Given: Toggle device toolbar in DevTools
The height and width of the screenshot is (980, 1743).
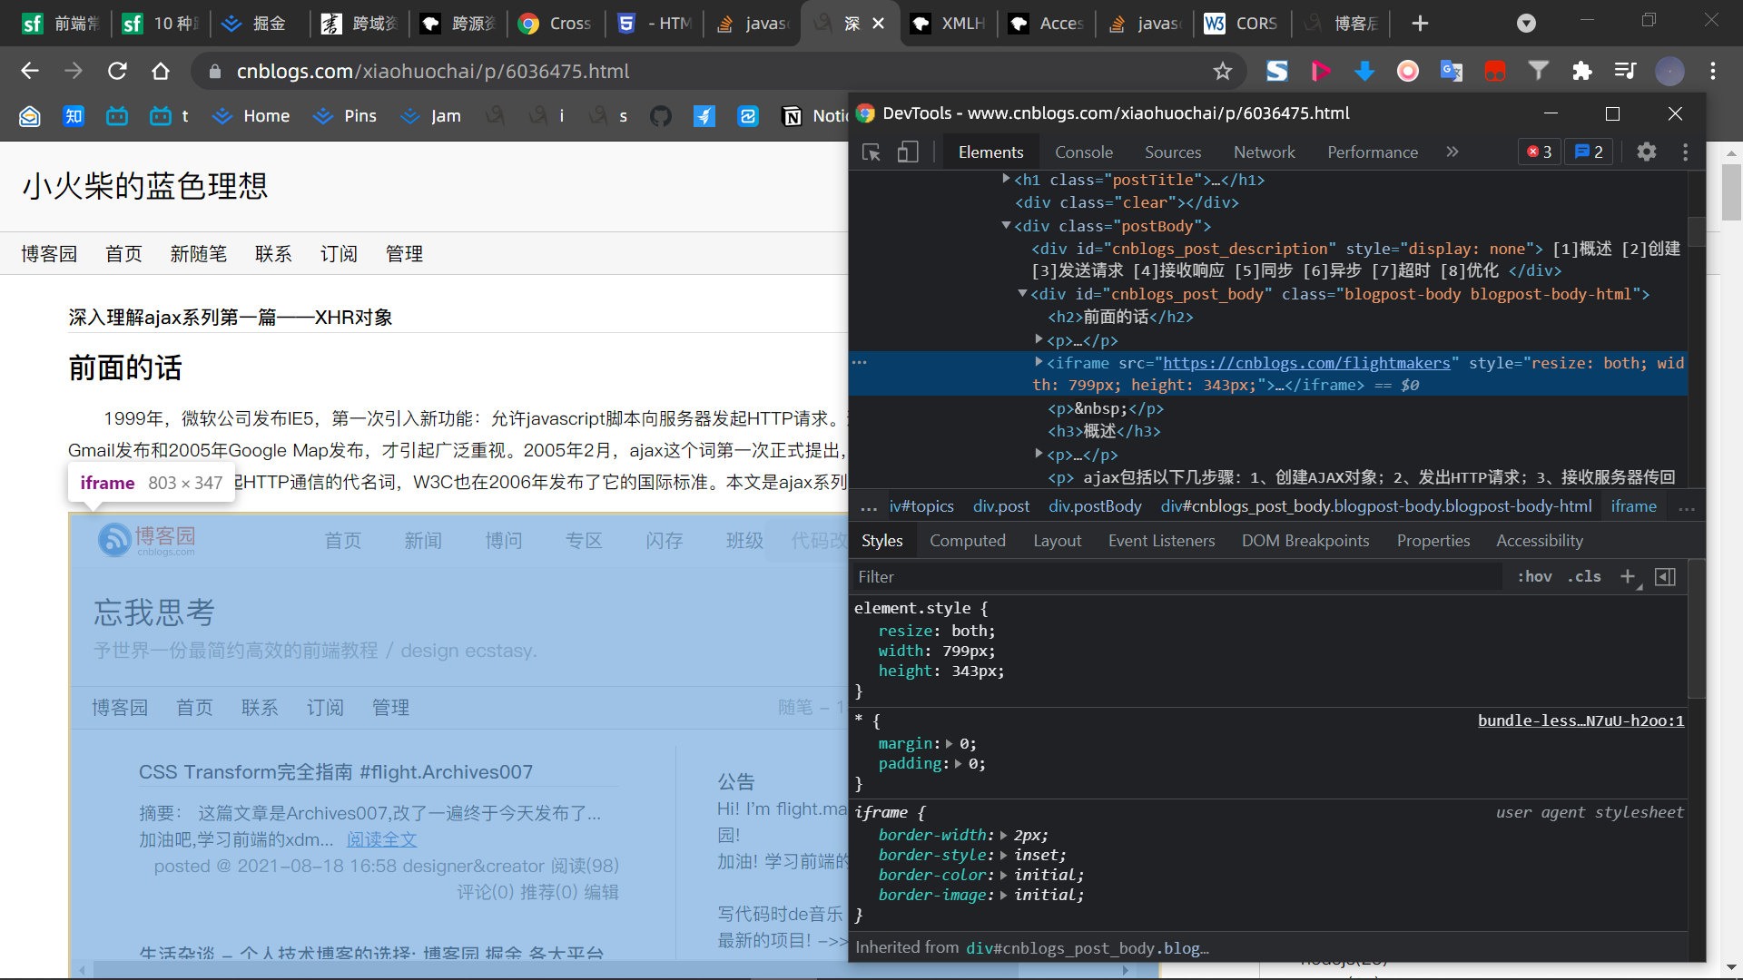Looking at the screenshot, I should click(x=908, y=152).
